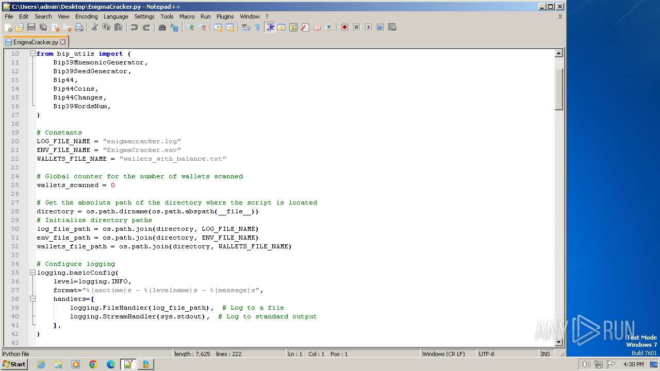Image resolution: width=660 pixels, height=371 pixels.
Task: Print the document using the printer icon
Action: (79, 27)
